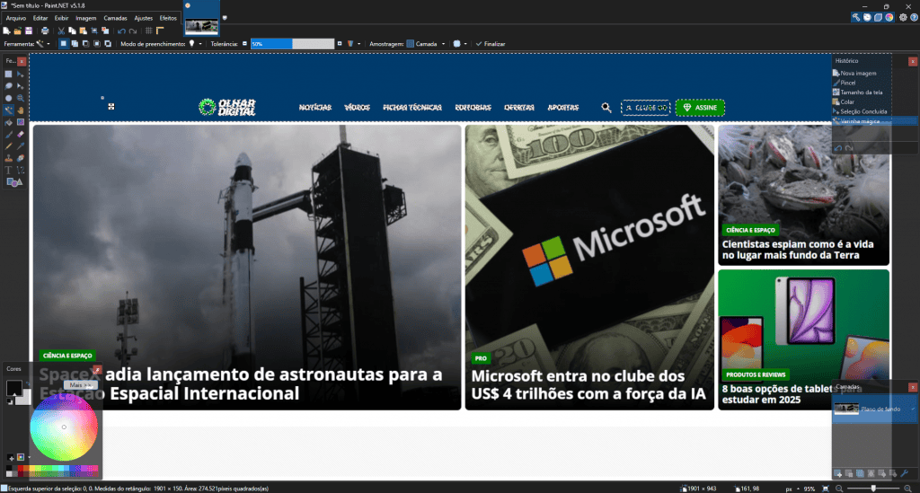Click the Paste toolbar icon
This screenshot has width=920, height=493.
tap(84, 31)
